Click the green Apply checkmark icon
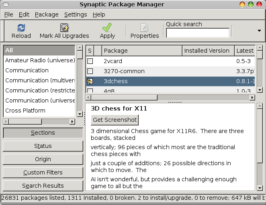This screenshot has width=266, height=205. [107, 27]
